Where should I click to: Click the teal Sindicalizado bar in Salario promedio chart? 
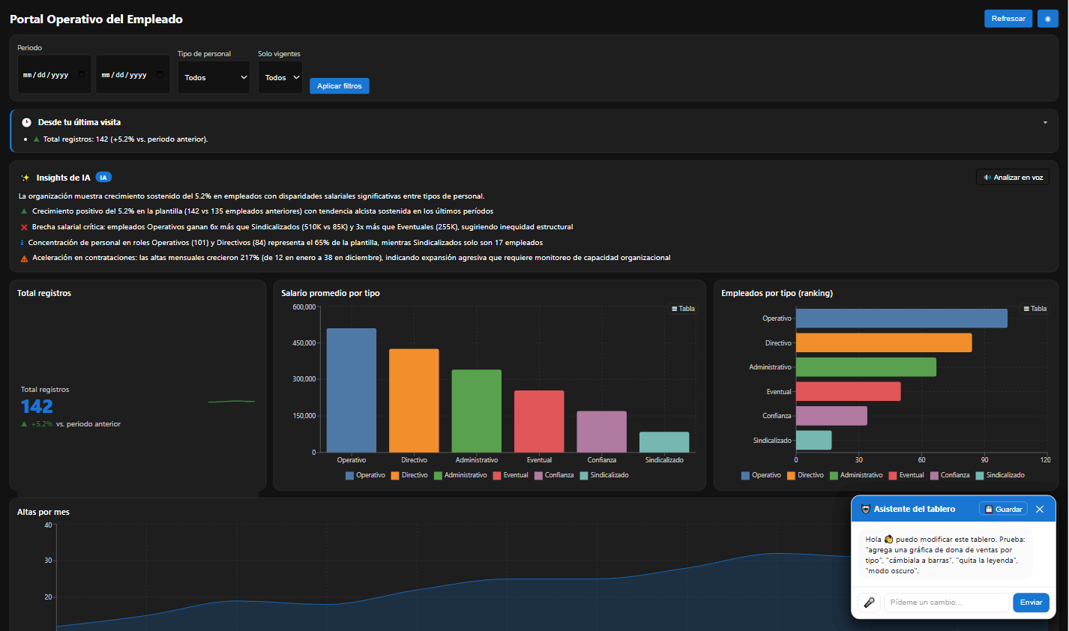point(664,442)
